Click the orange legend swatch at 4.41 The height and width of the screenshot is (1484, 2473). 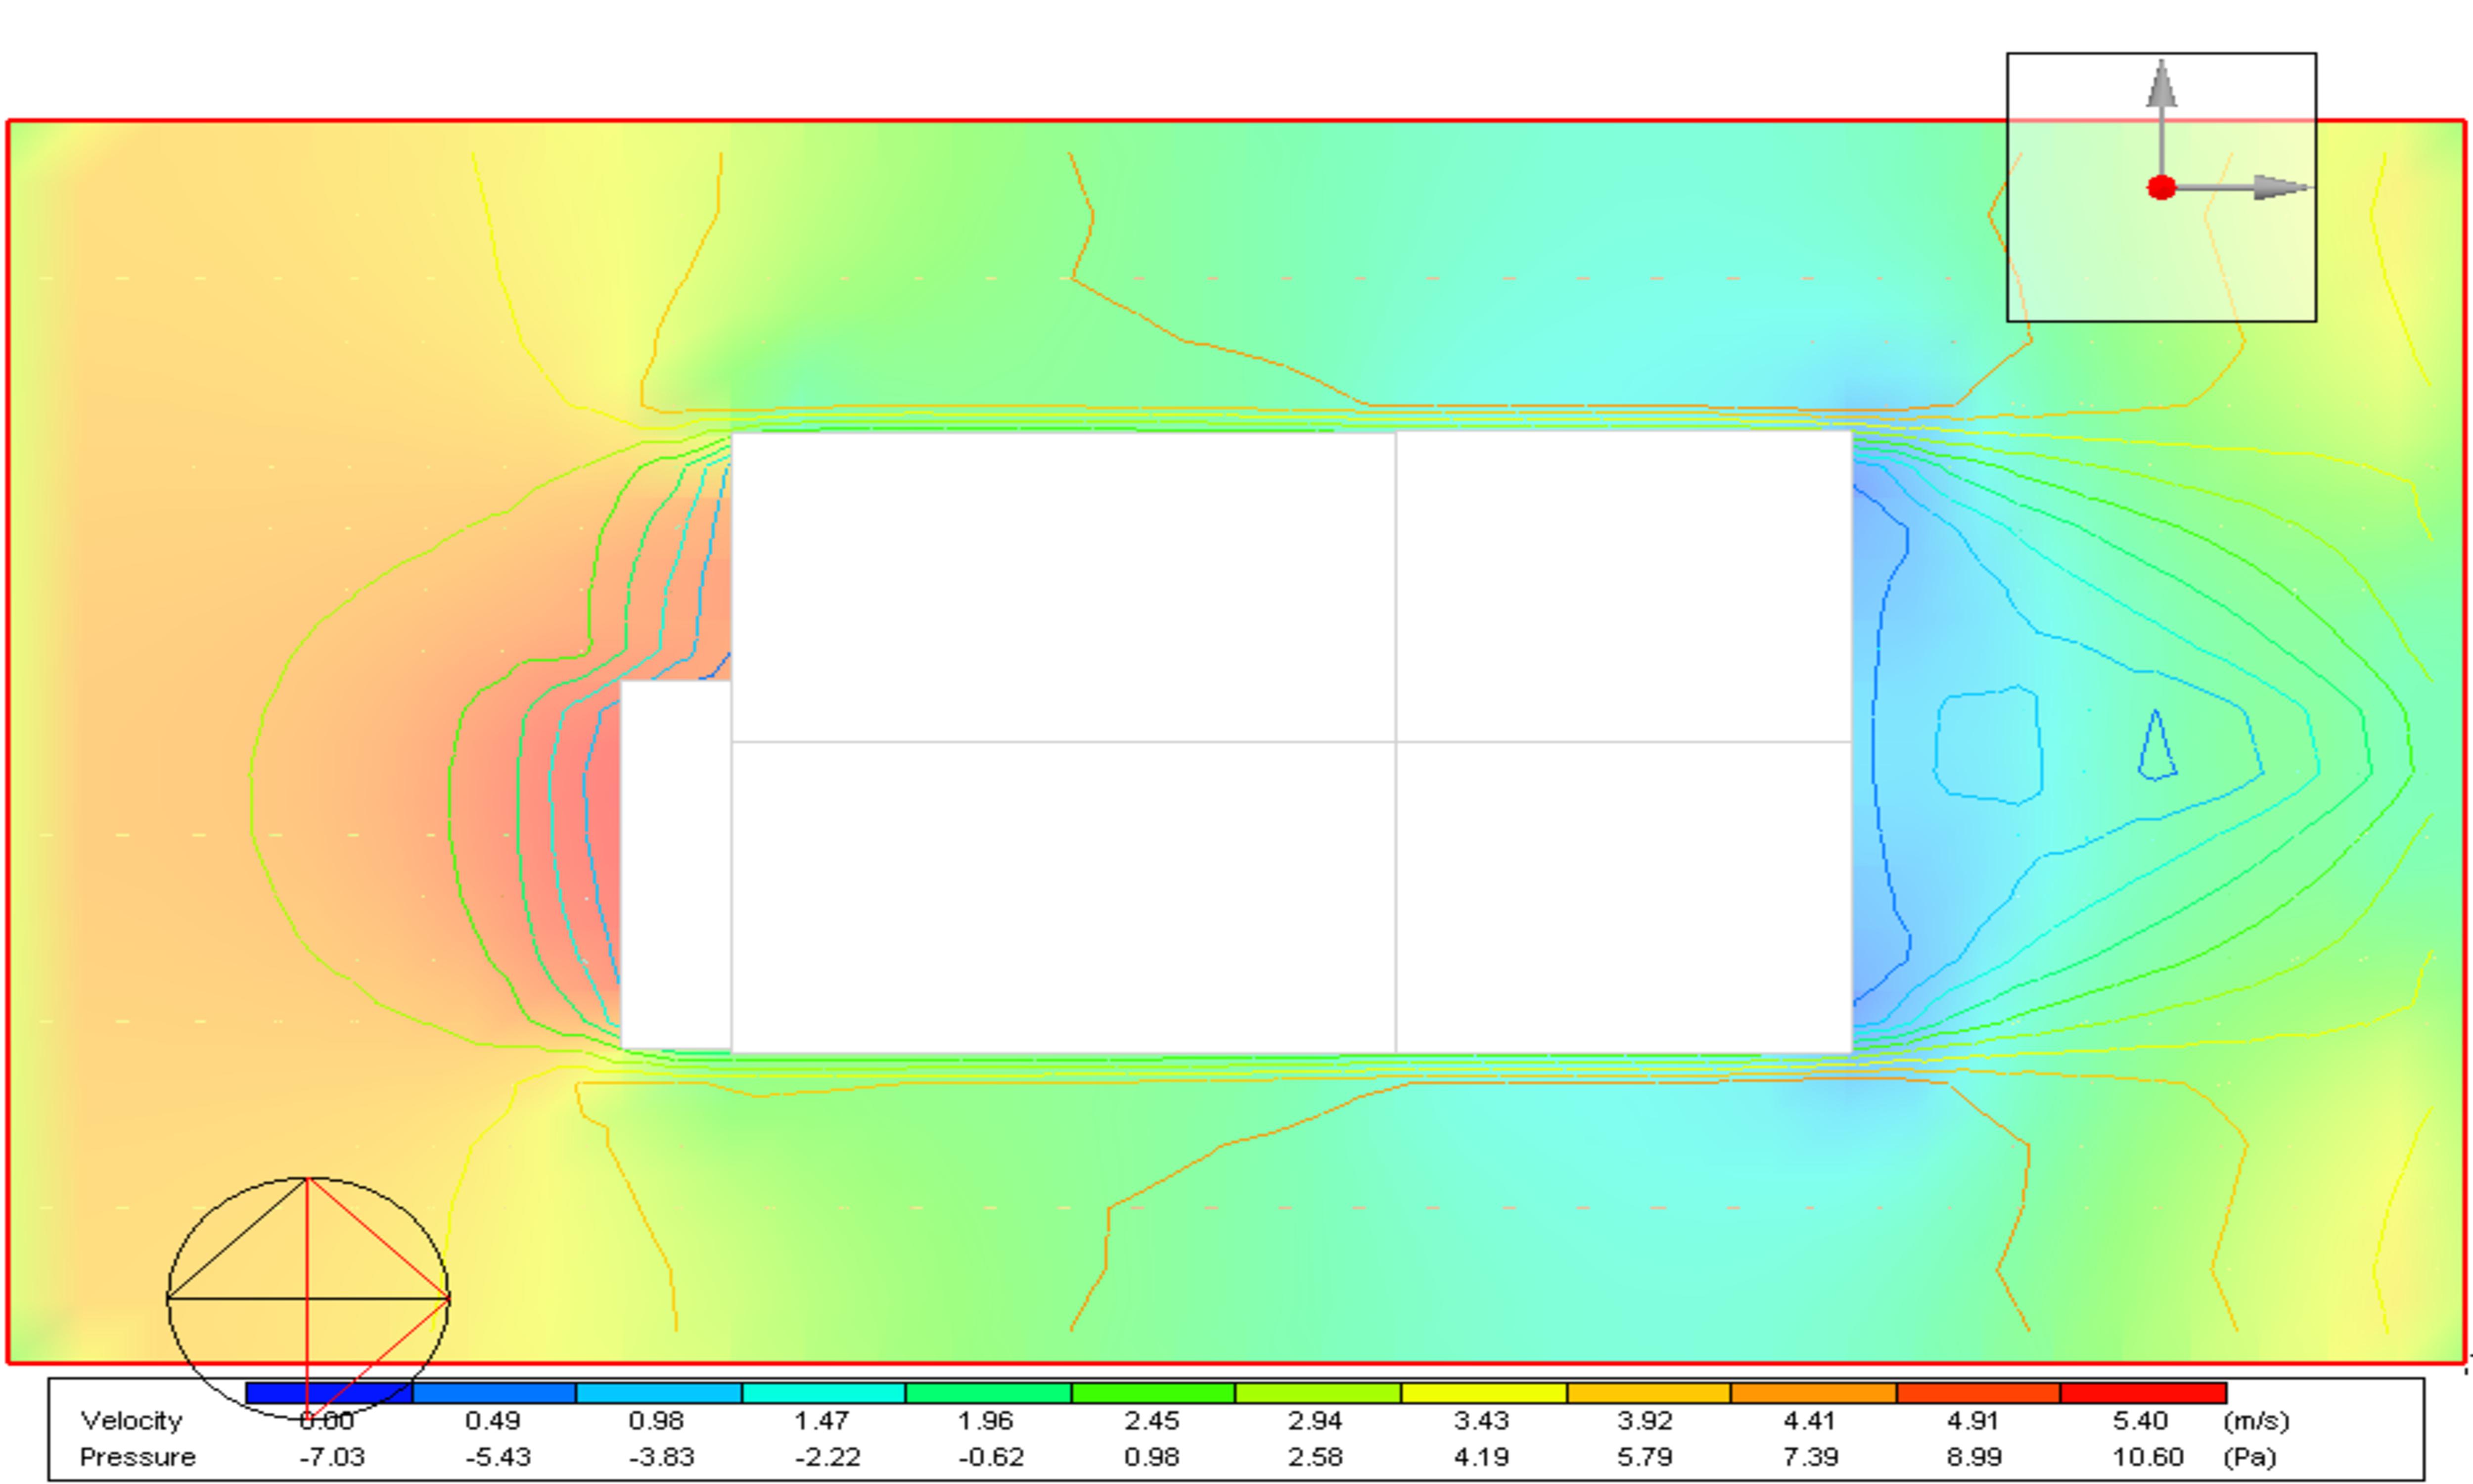pyautogui.click(x=1813, y=1393)
